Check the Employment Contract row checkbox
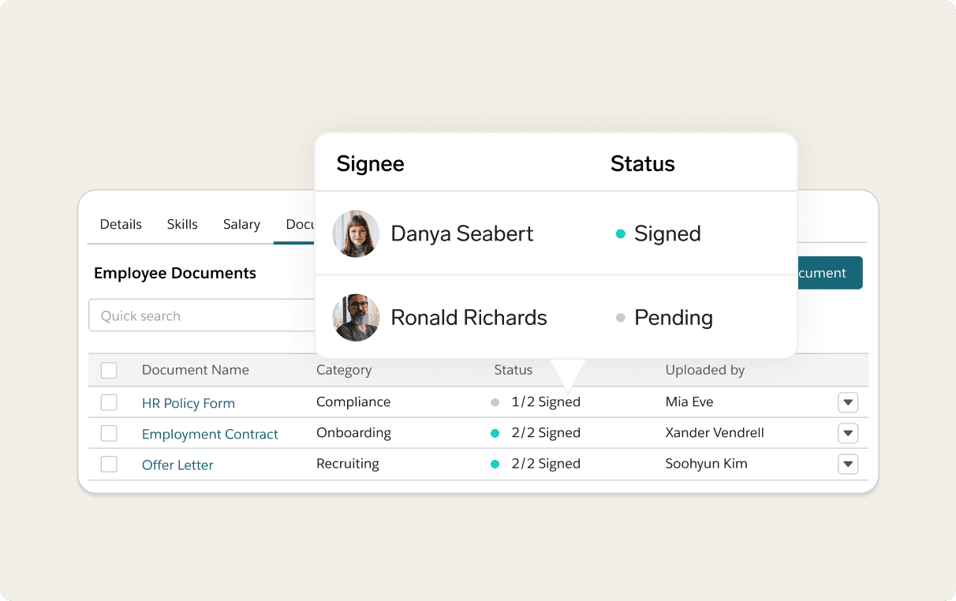Image resolution: width=956 pixels, height=601 pixels. point(109,433)
